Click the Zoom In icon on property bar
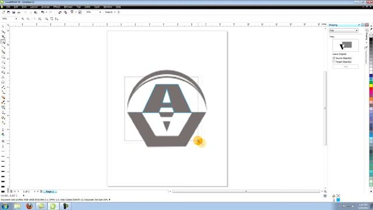This screenshot has height=210, width=373. [x=23, y=19]
